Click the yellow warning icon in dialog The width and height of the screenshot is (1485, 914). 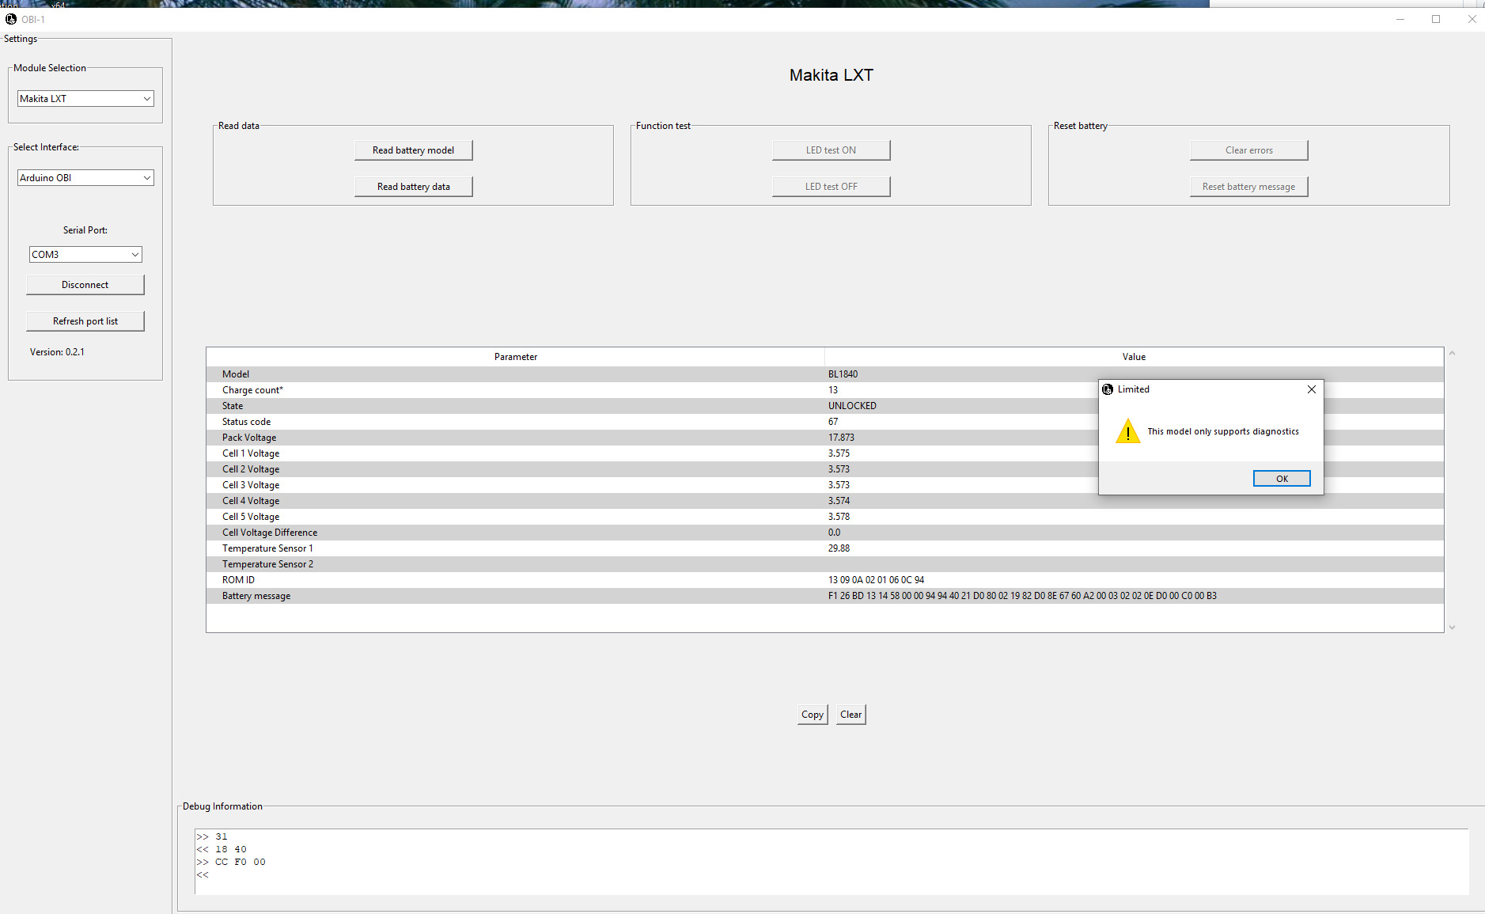1127,432
